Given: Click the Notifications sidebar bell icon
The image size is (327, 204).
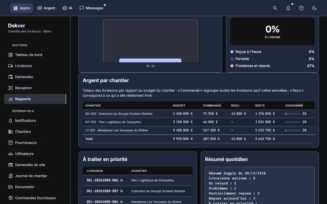Looking at the screenshot, I should [11, 121].
